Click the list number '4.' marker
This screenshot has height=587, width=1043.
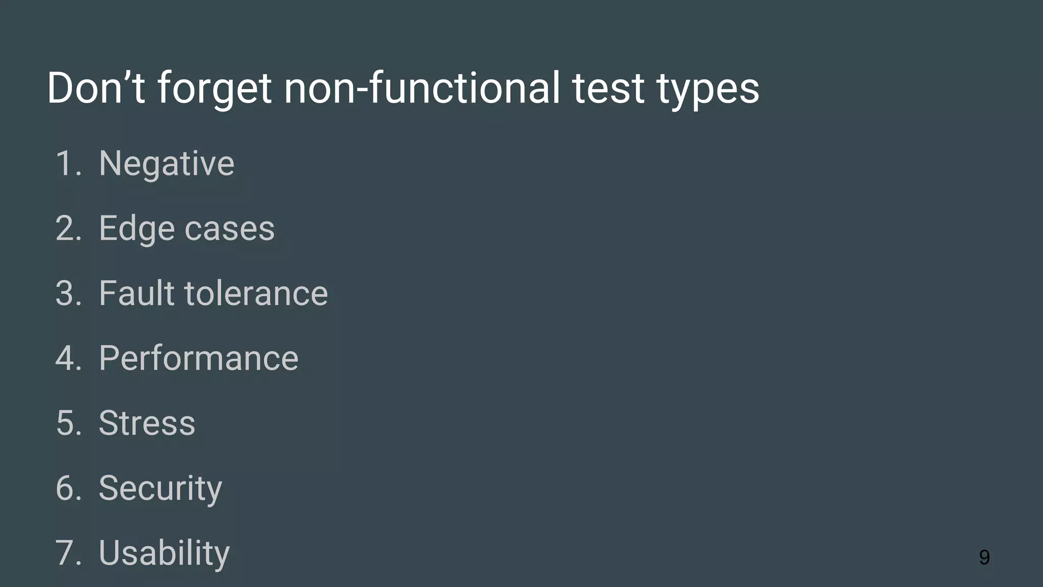(69, 358)
